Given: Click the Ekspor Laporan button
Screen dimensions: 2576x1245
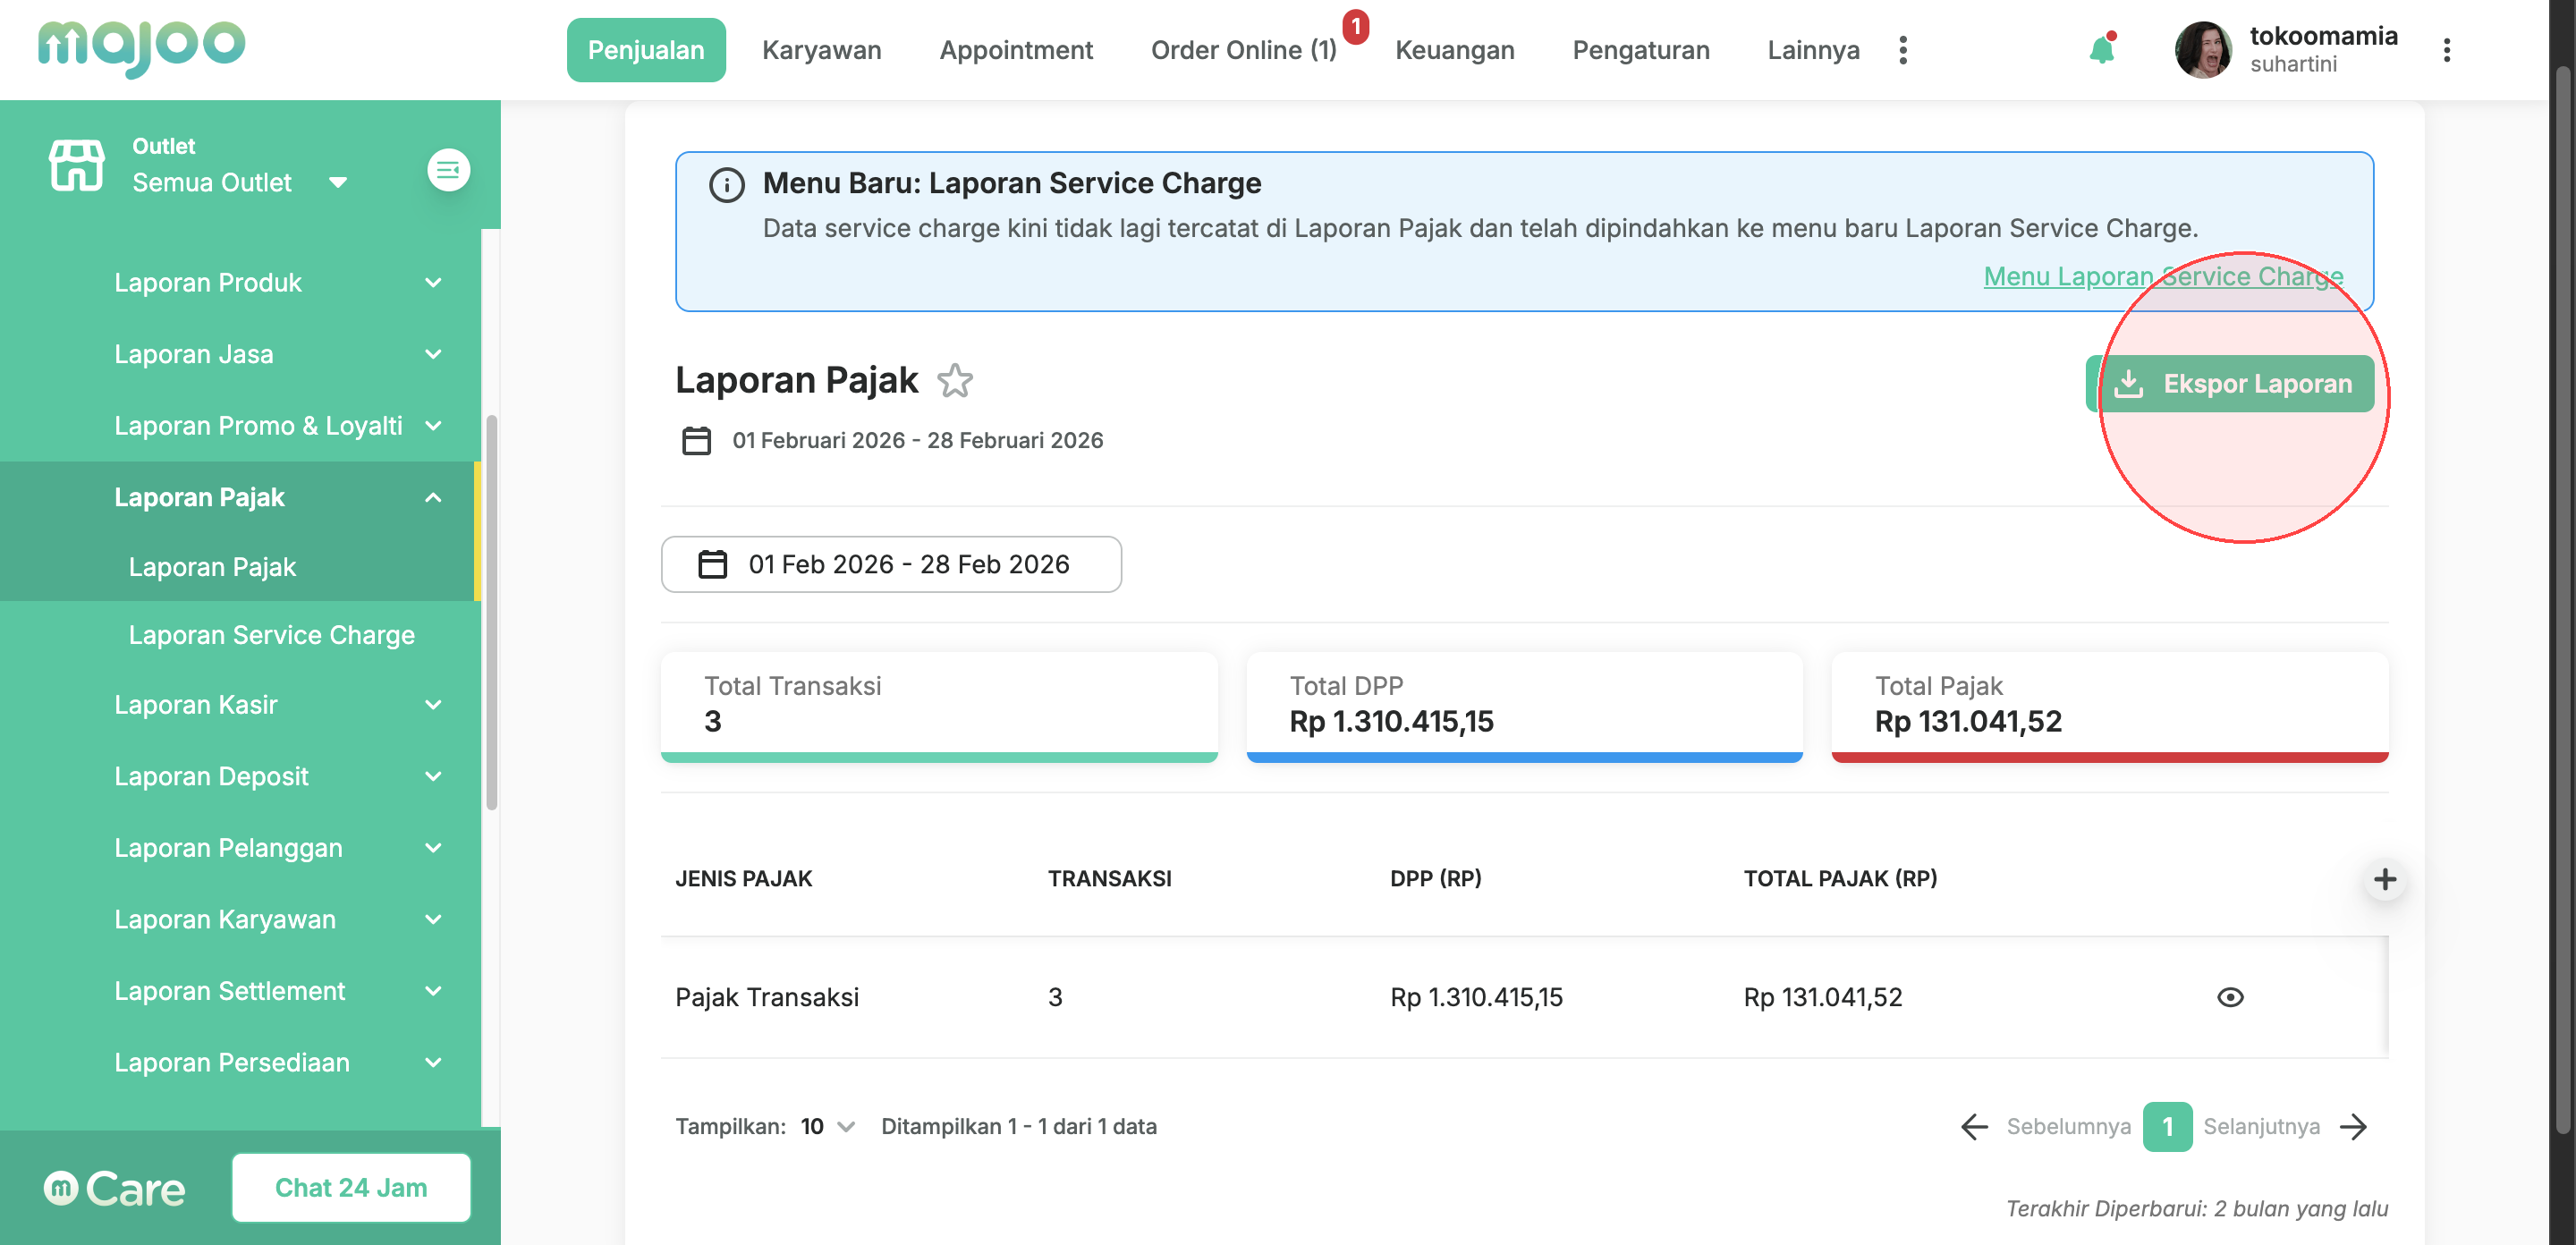Looking at the screenshot, I should tap(2230, 384).
